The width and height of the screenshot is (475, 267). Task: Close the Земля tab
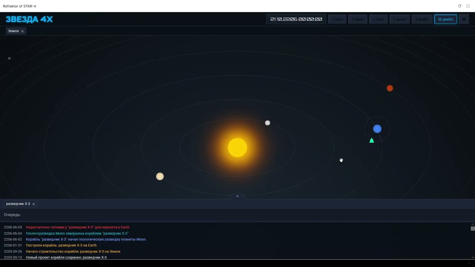click(22, 31)
